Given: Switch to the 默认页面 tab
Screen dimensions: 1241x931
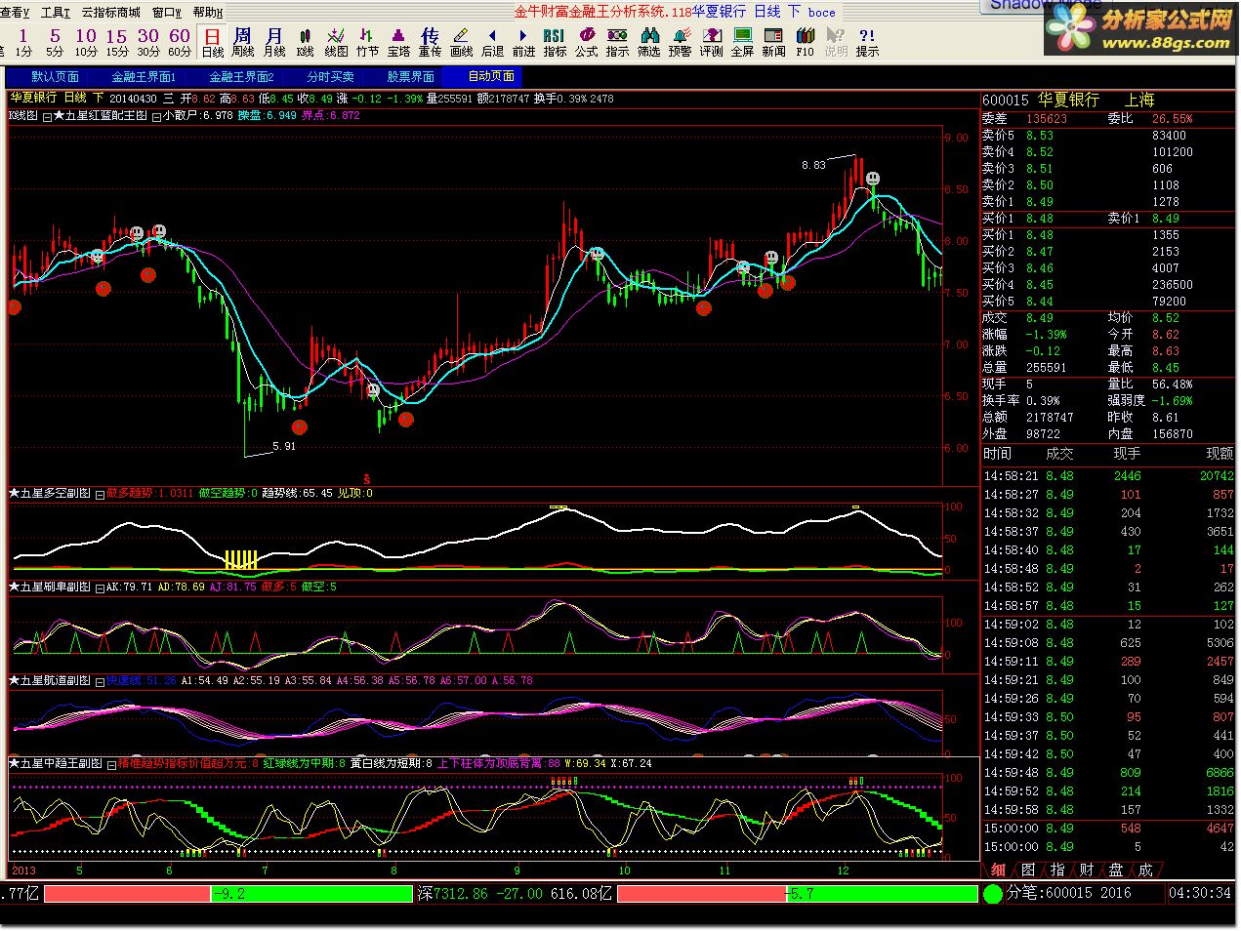Looking at the screenshot, I should pos(56,76).
